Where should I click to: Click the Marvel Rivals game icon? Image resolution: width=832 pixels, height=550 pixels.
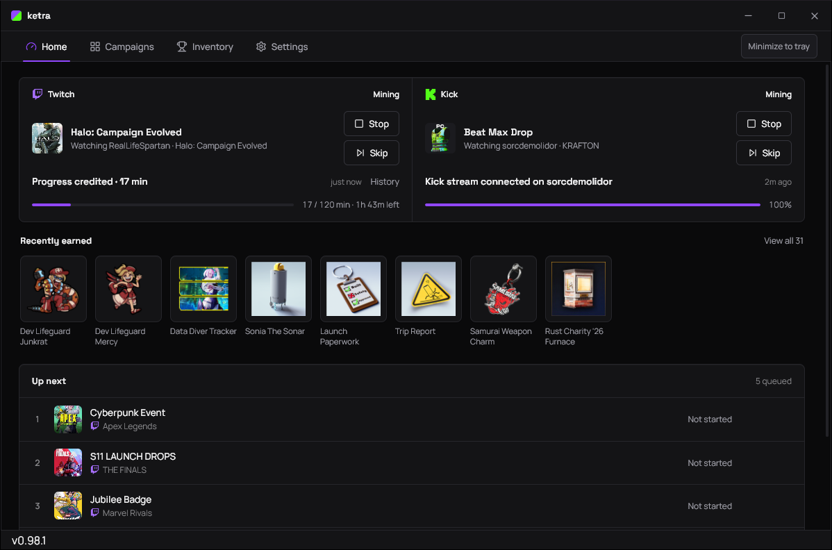(68, 506)
